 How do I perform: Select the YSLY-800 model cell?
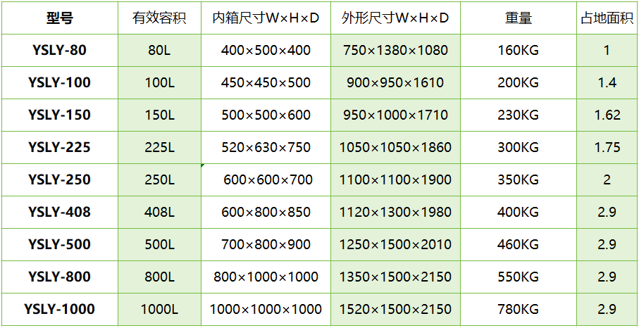(x=60, y=277)
